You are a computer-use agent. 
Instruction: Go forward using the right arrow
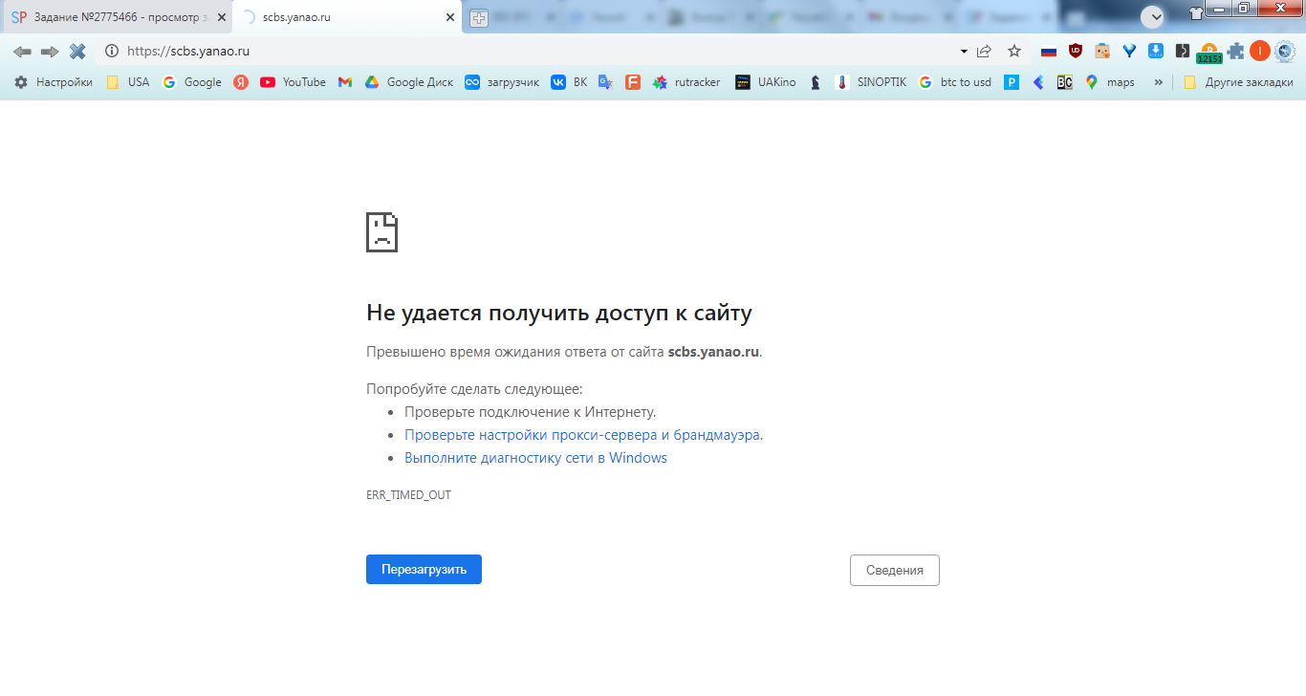click(x=50, y=52)
